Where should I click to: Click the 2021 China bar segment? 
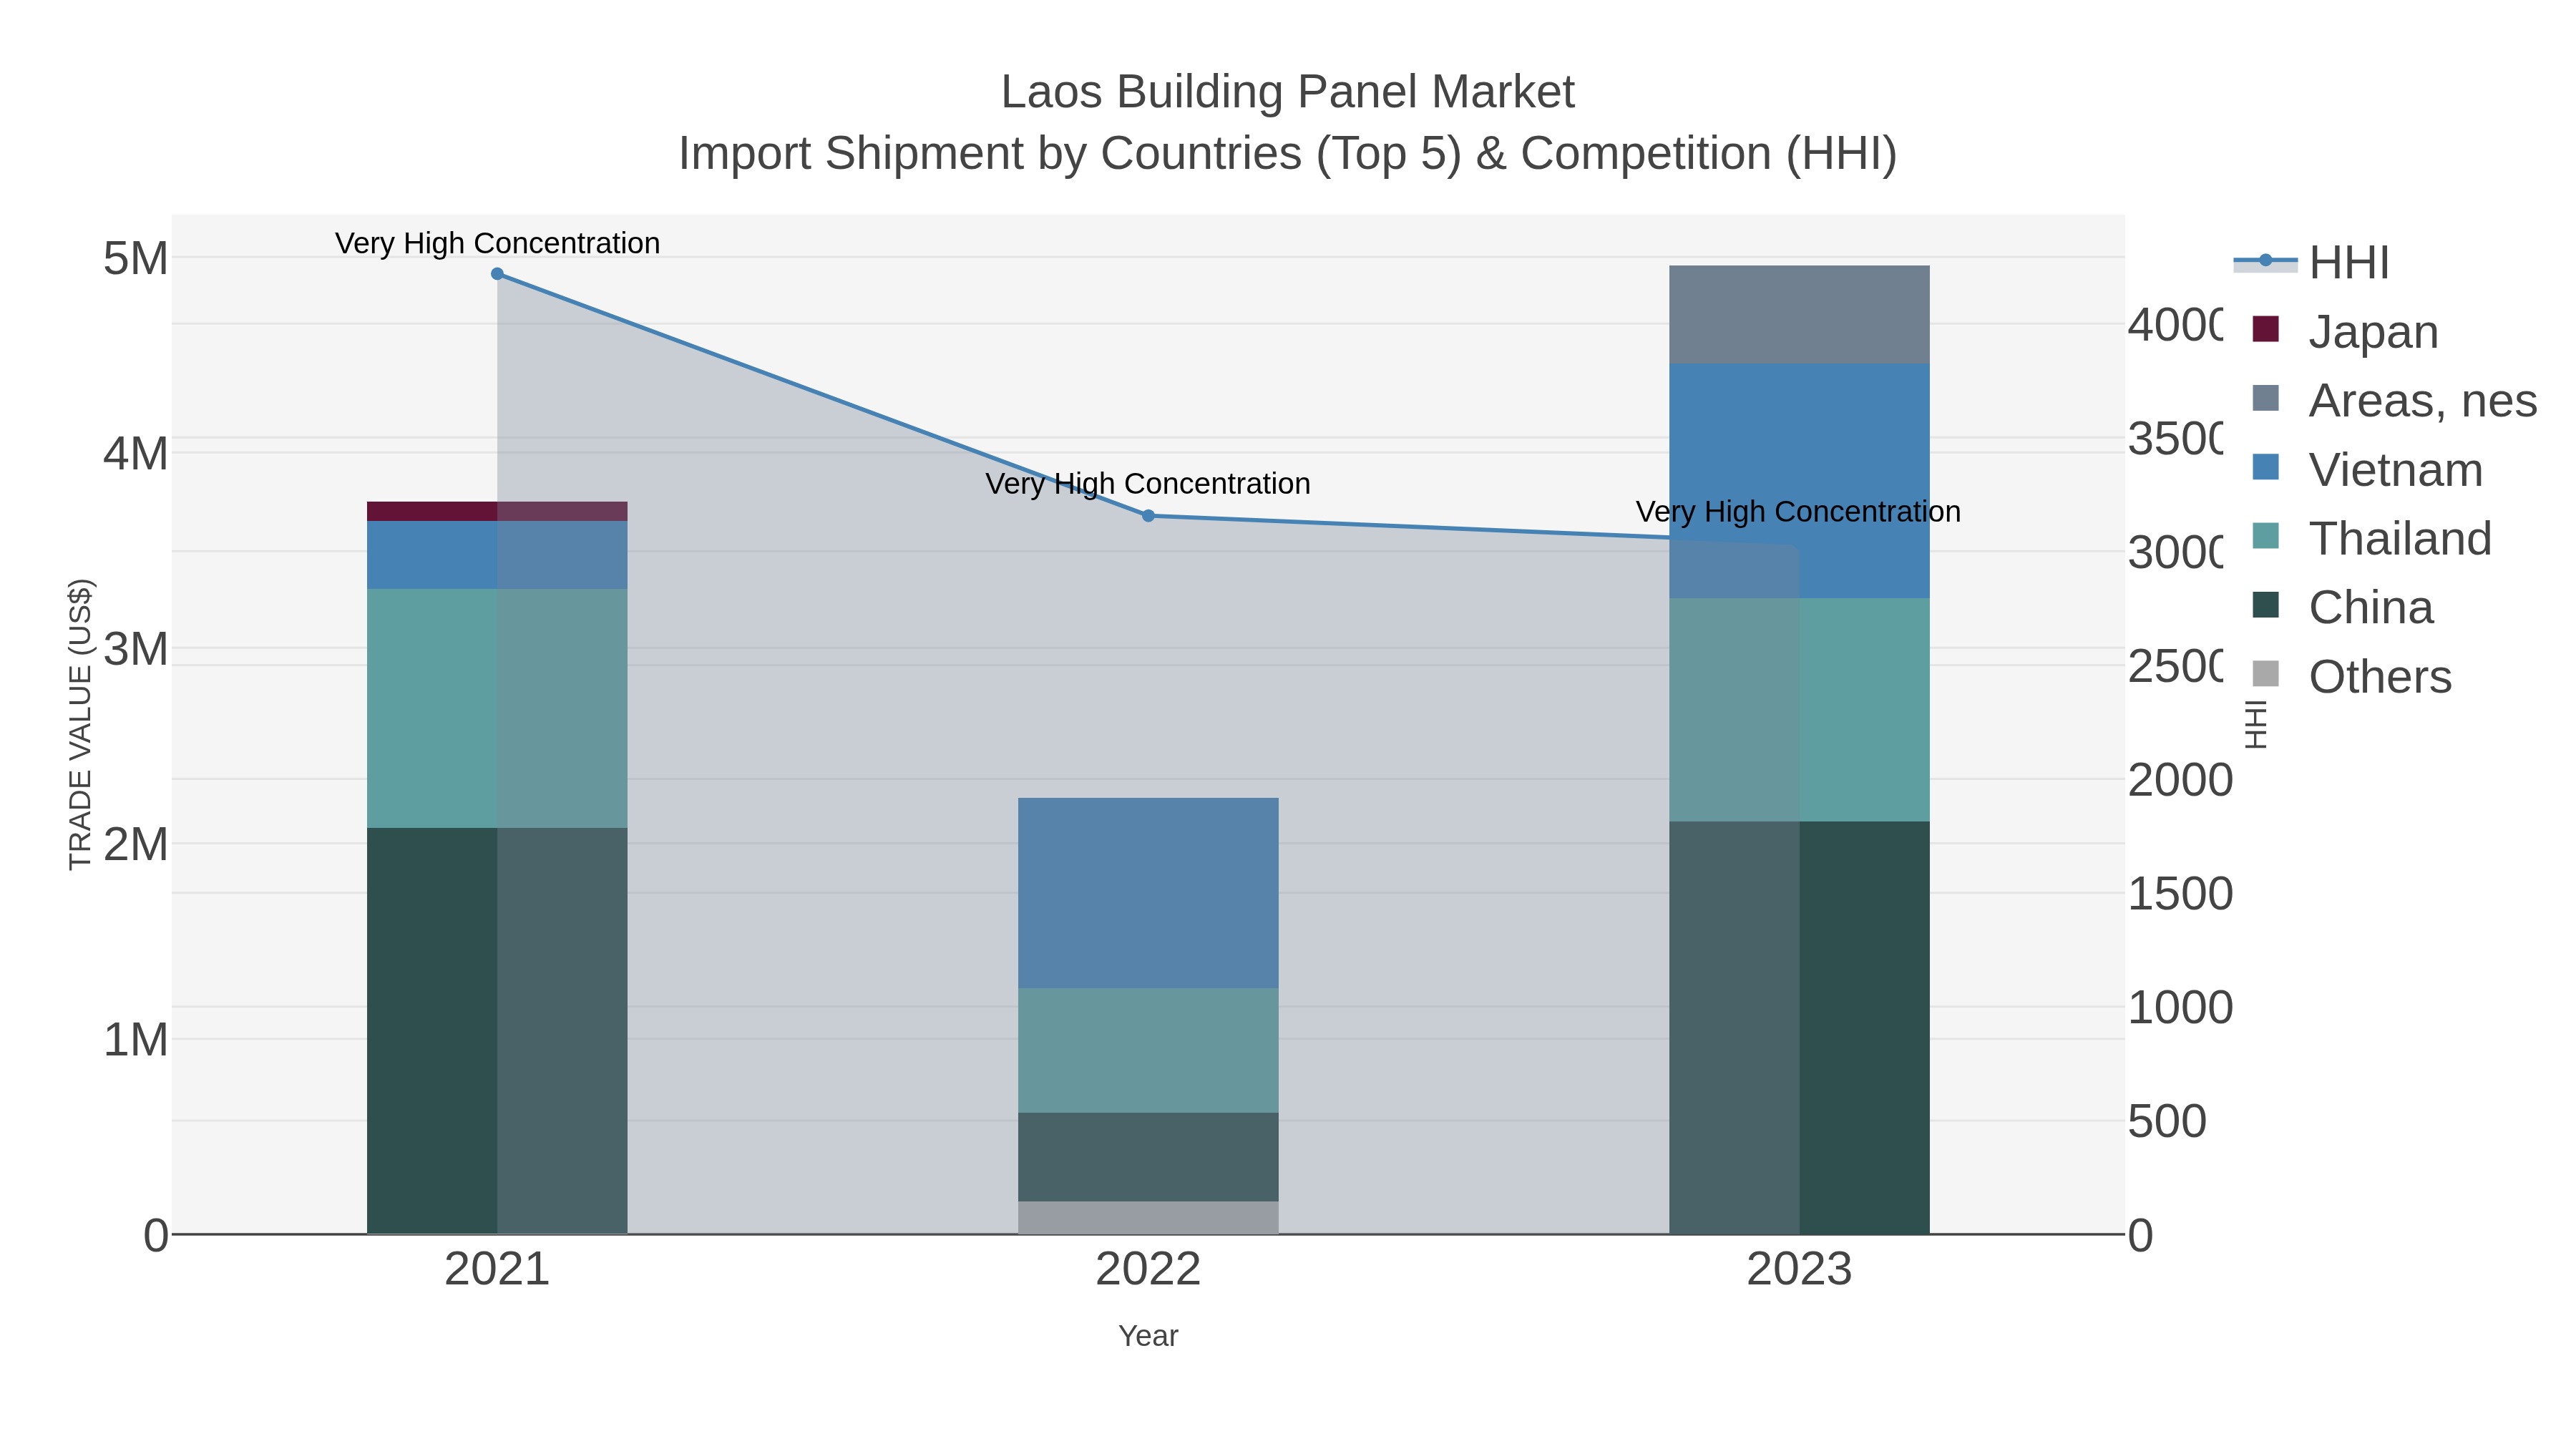[497, 1031]
